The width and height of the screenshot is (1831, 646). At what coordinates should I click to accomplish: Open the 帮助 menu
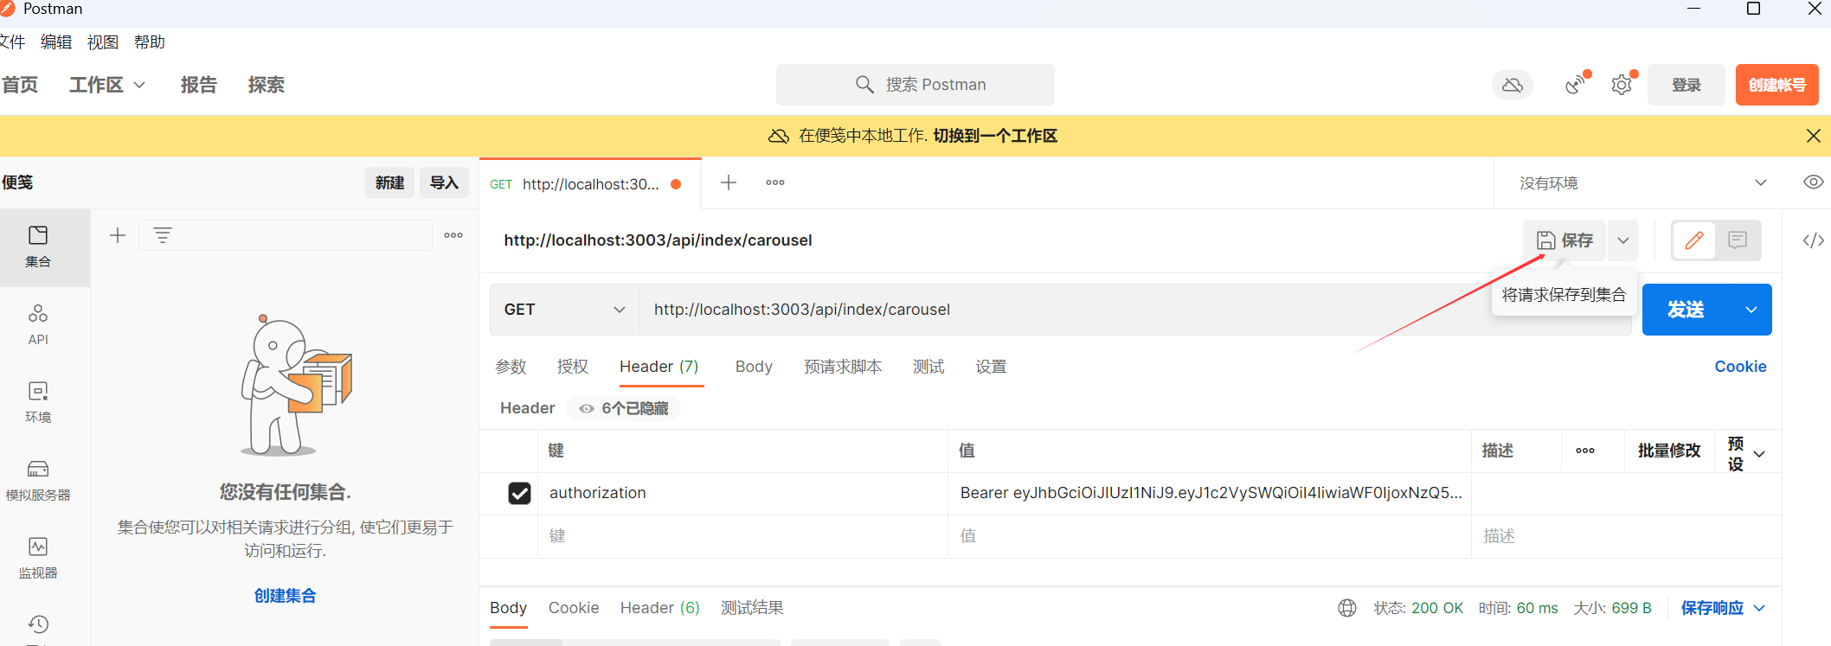tap(150, 42)
